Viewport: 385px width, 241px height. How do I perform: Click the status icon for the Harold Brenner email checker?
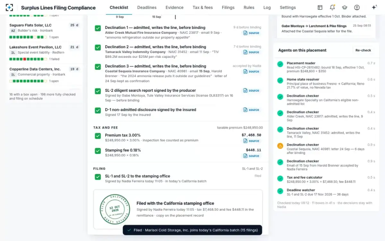click(x=280, y=162)
